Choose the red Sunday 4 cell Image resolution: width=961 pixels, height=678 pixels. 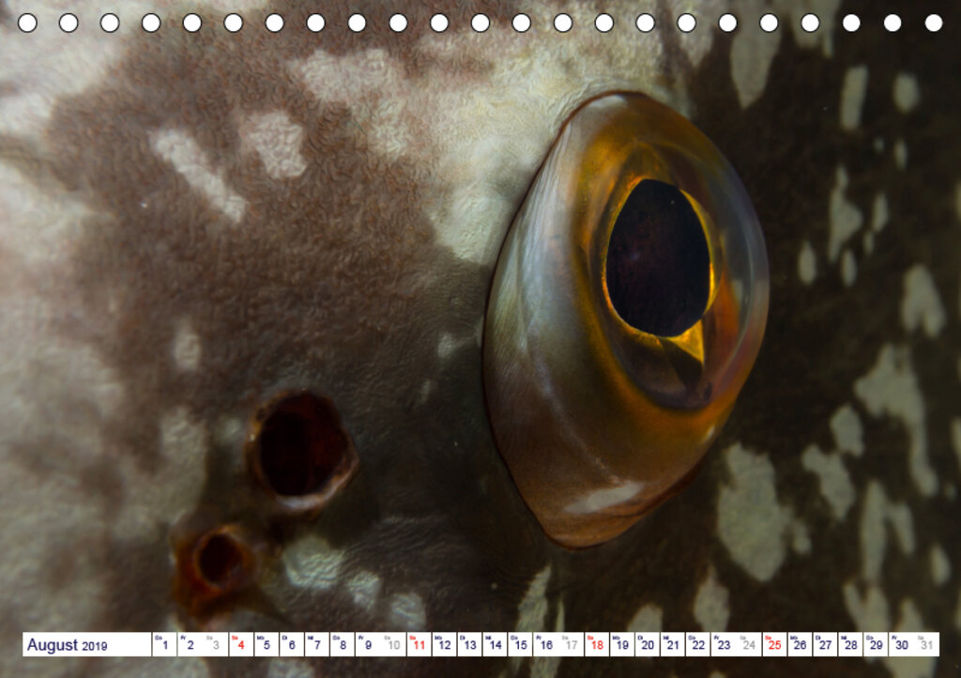pos(241,644)
